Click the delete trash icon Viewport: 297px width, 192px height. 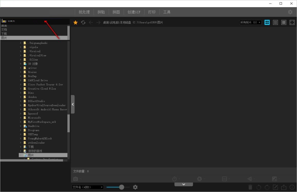click(x=250, y=187)
